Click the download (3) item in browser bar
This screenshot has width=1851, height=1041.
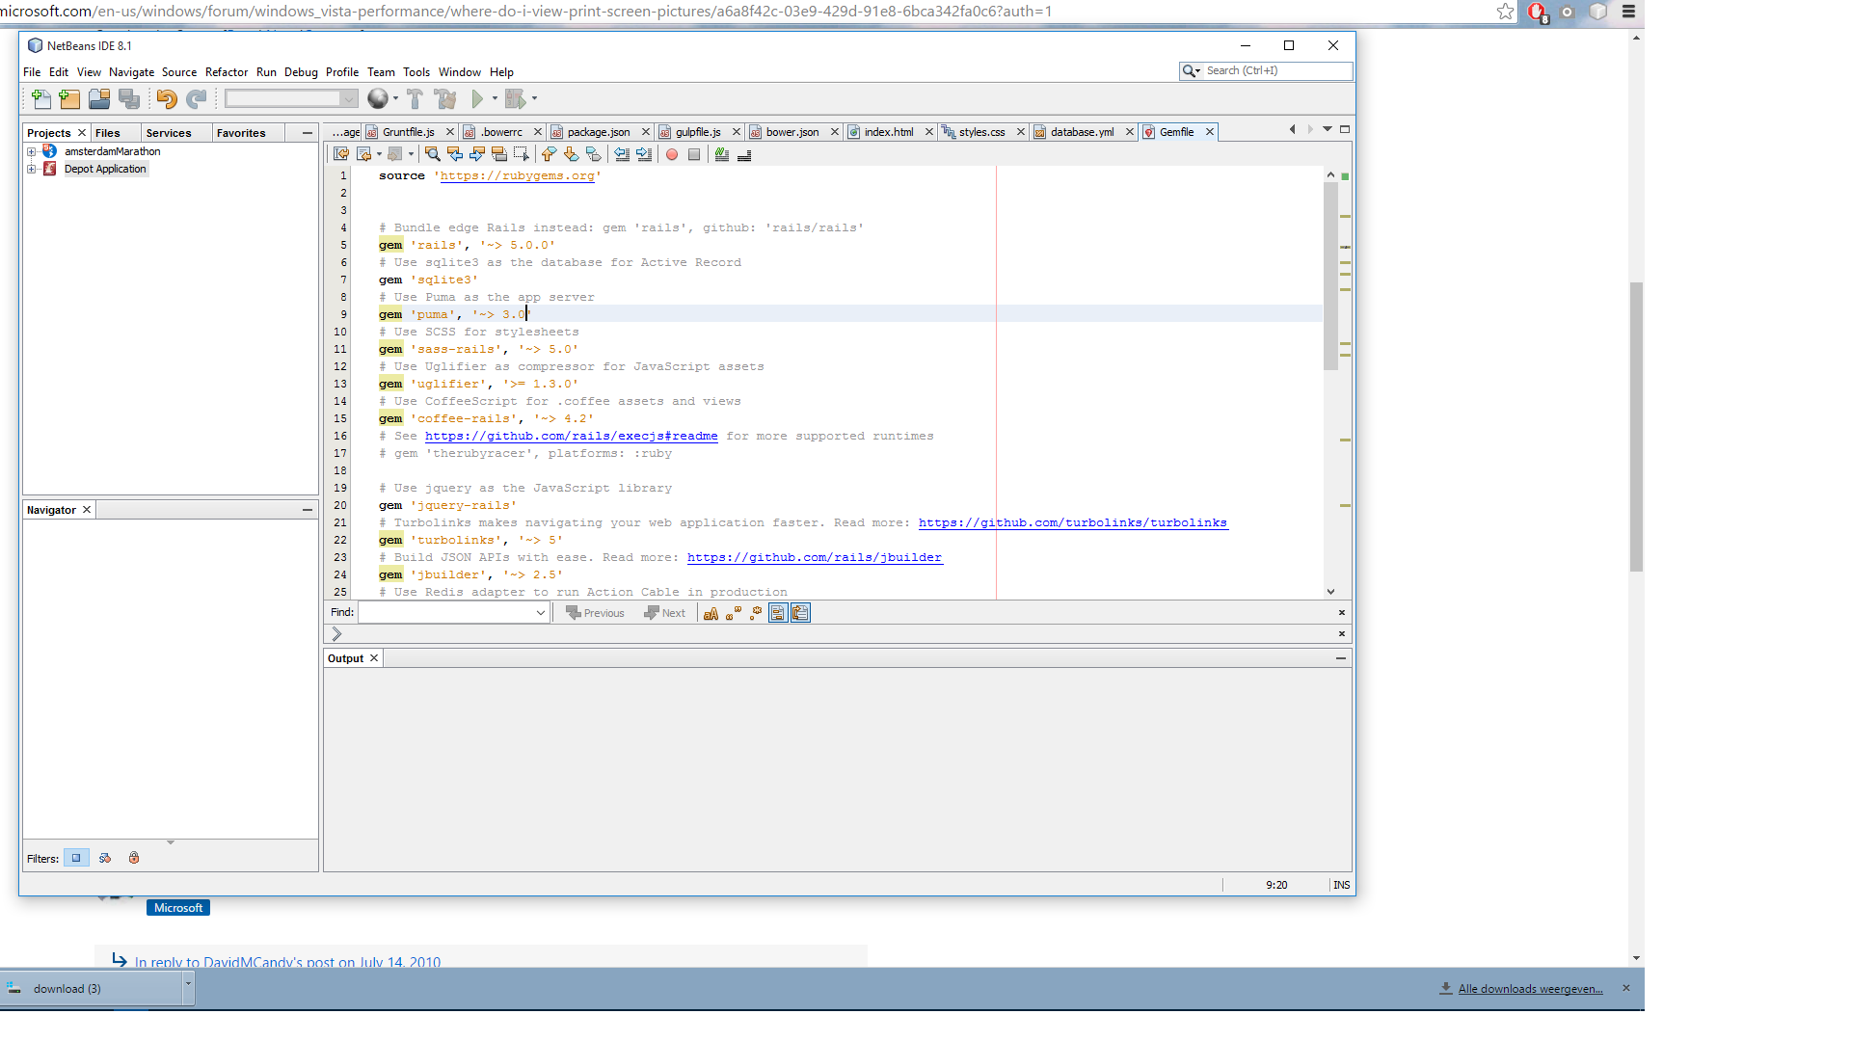(92, 989)
